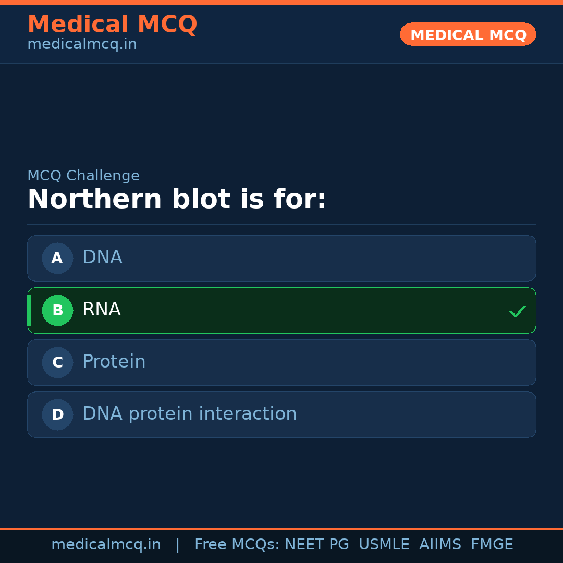Collapse the highlighted RNA answer

tap(281, 310)
